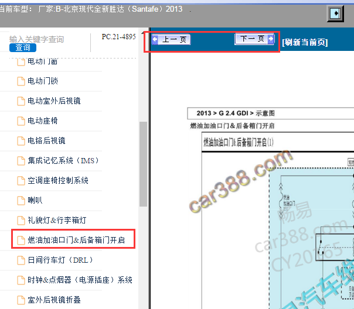Image resolution: width=354 pixels, height=309 pixels.
Task: Click the blue 查询 search button
Action: click(23, 47)
